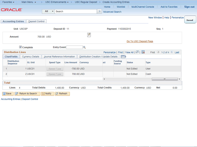This screenshot has width=197, height=147.
Task: Click the grid pop-out window icon
Action: (137, 52)
